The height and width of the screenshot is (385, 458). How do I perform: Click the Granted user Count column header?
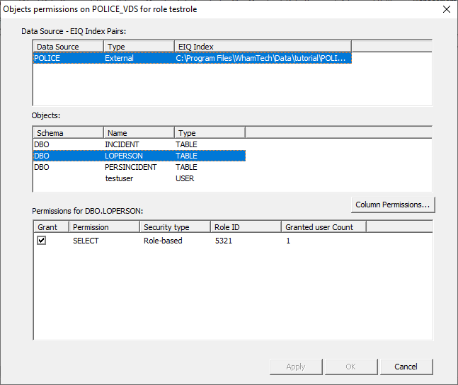(x=323, y=227)
